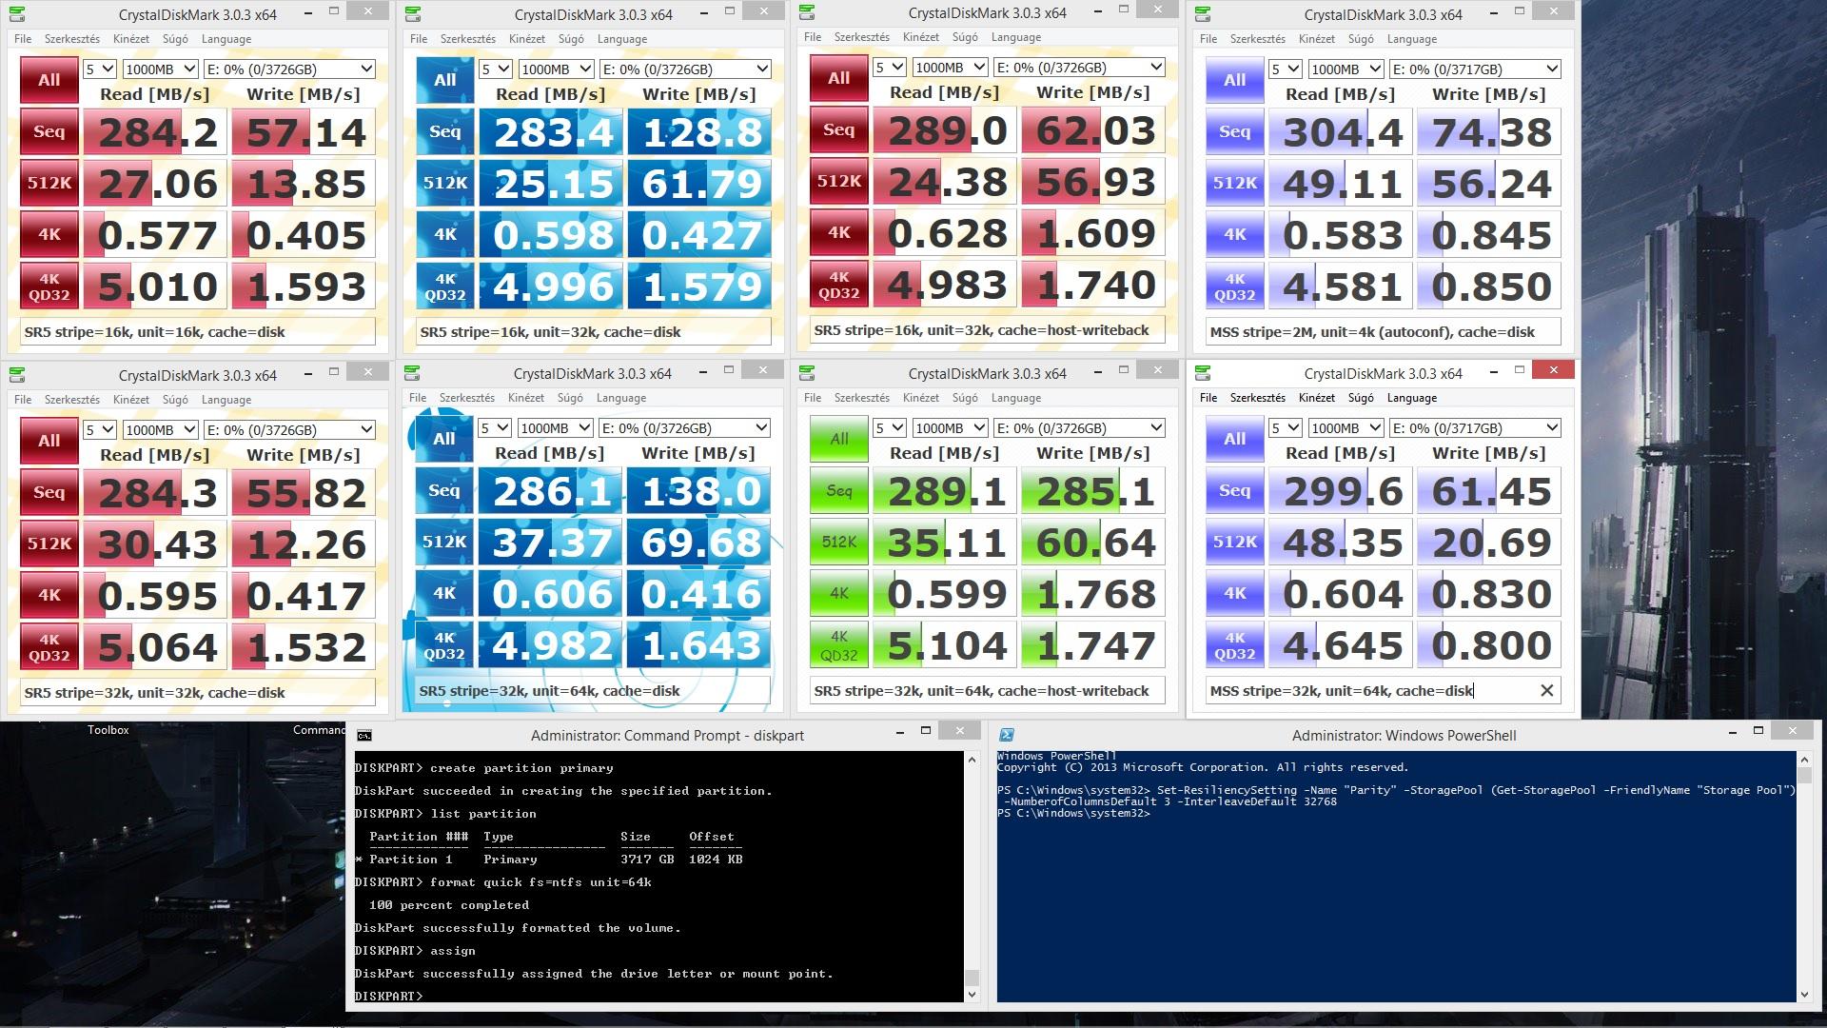Open the test count dropdown in the 'SR5 stripe=16k, unit=16k' window
This screenshot has width=1827, height=1028.
click(x=100, y=69)
